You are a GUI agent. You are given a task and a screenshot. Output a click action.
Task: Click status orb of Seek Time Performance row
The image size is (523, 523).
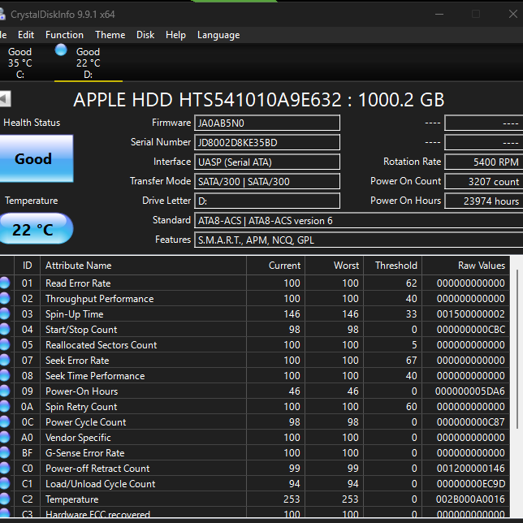(5, 375)
